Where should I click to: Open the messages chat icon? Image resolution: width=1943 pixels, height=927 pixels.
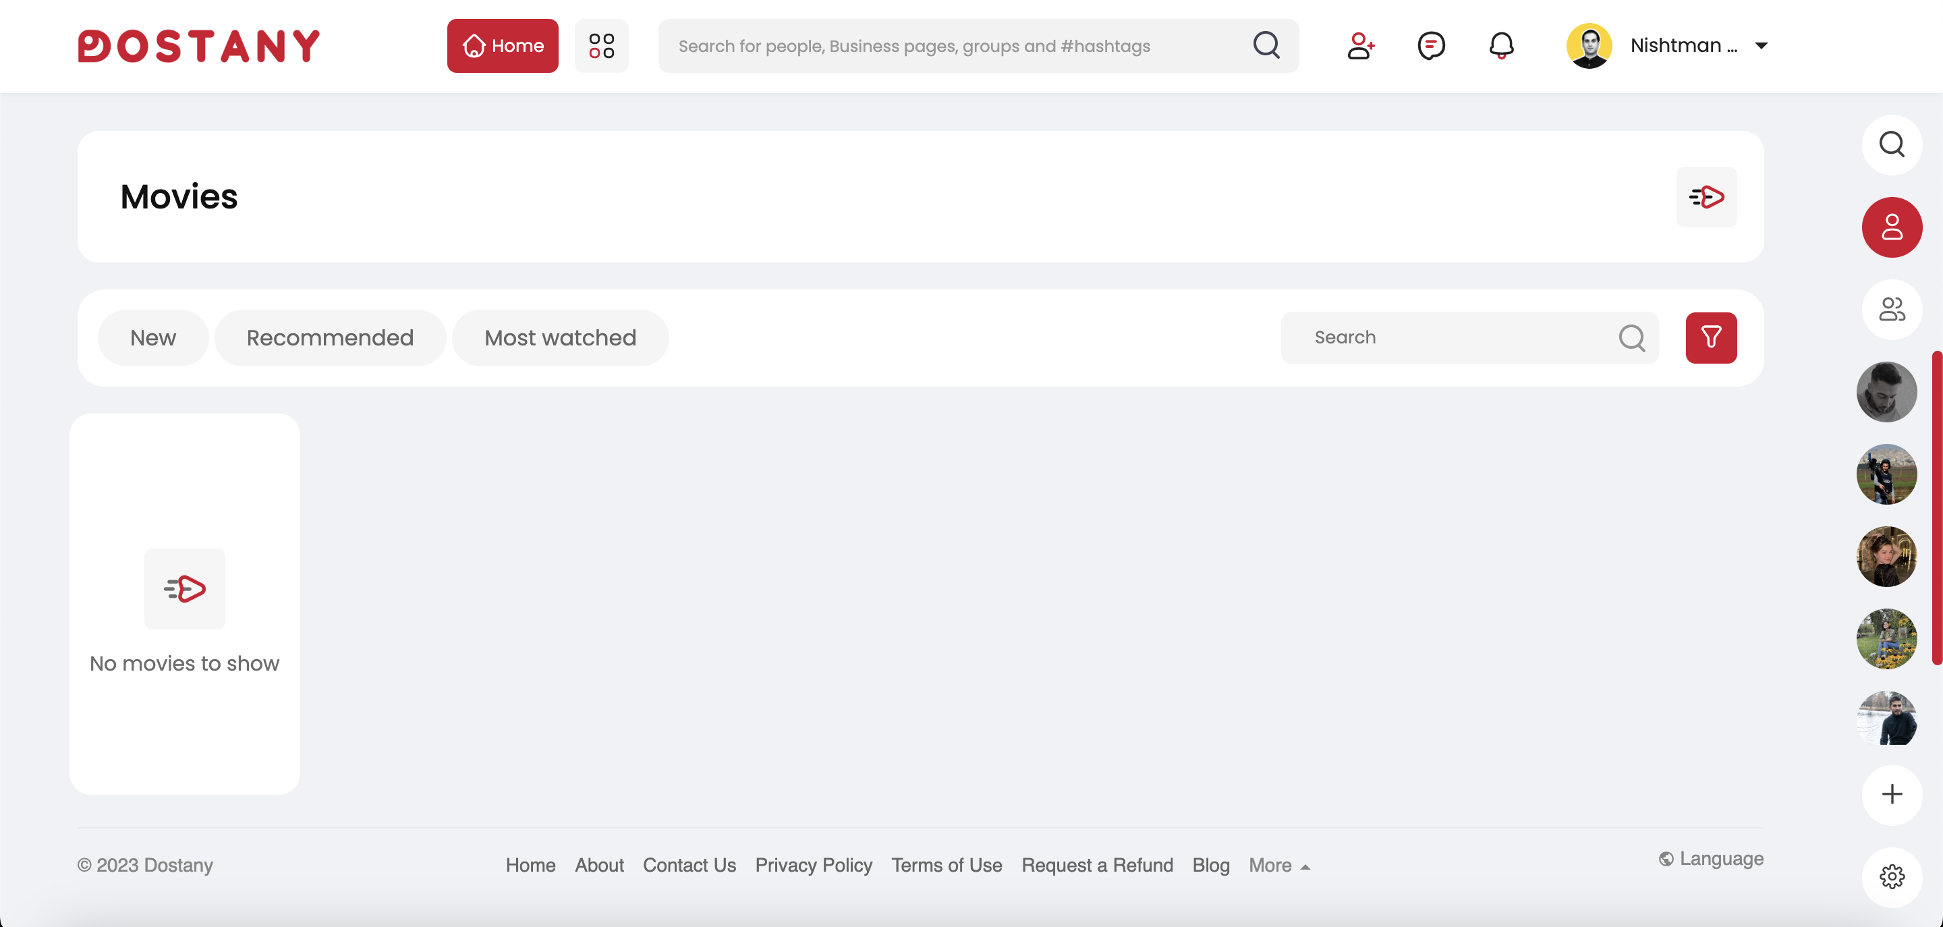tap(1431, 46)
